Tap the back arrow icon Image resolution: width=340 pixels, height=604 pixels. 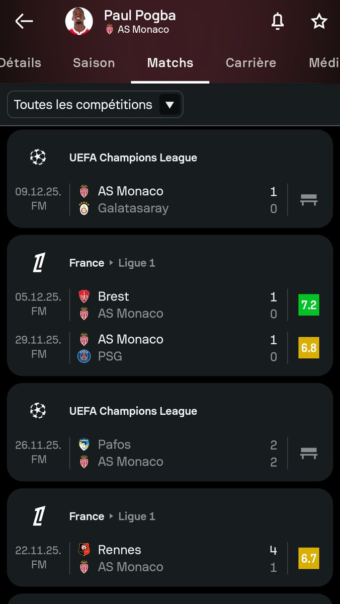point(24,21)
